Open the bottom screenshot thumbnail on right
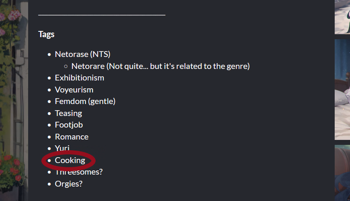The height and width of the screenshot is (201, 350). (342, 173)
